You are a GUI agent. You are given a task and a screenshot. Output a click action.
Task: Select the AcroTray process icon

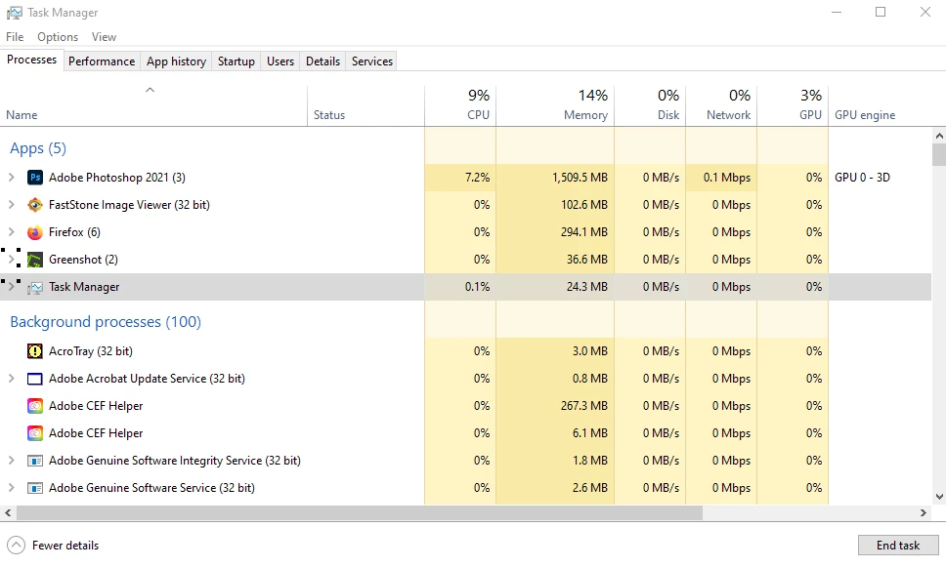pyautogui.click(x=35, y=351)
